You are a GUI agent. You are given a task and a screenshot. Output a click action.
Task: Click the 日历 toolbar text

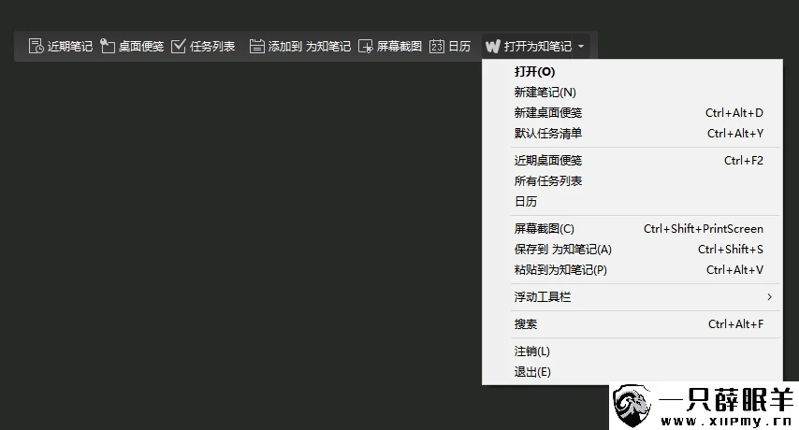(459, 47)
